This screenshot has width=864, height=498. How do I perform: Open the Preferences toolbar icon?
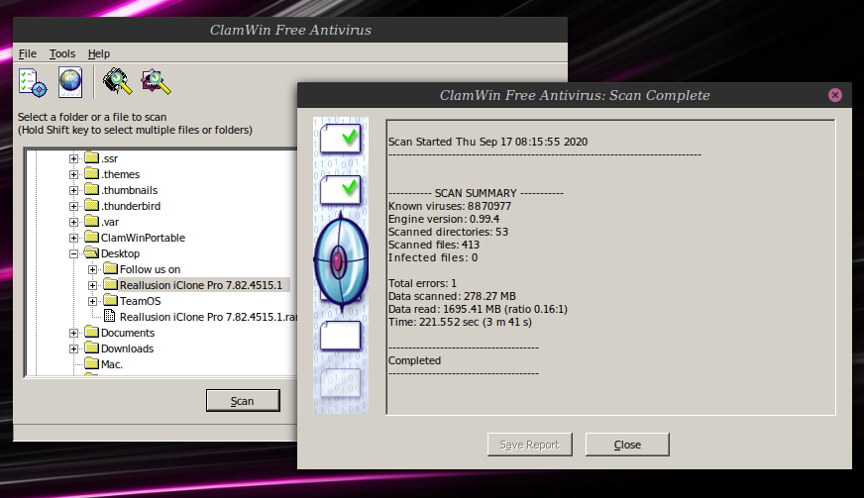33,82
